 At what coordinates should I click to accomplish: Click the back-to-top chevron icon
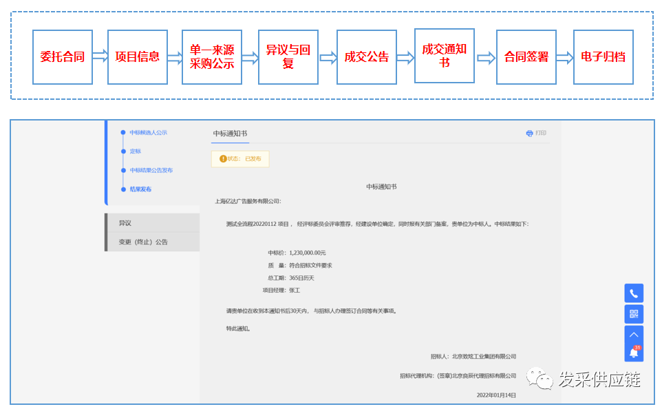pyautogui.click(x=634, y=335)
